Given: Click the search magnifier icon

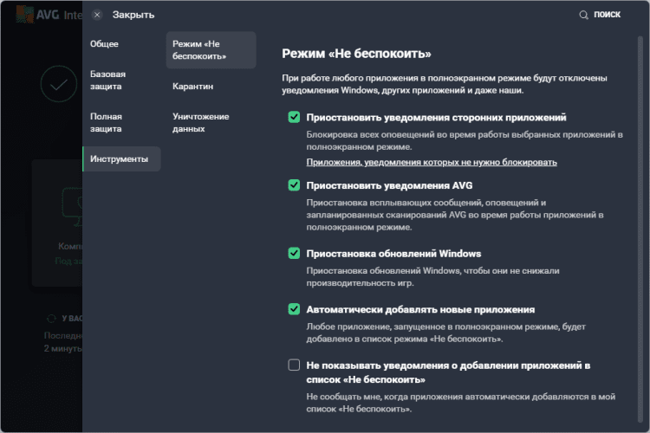Looking at the screenshot, I should pos(583,15).
